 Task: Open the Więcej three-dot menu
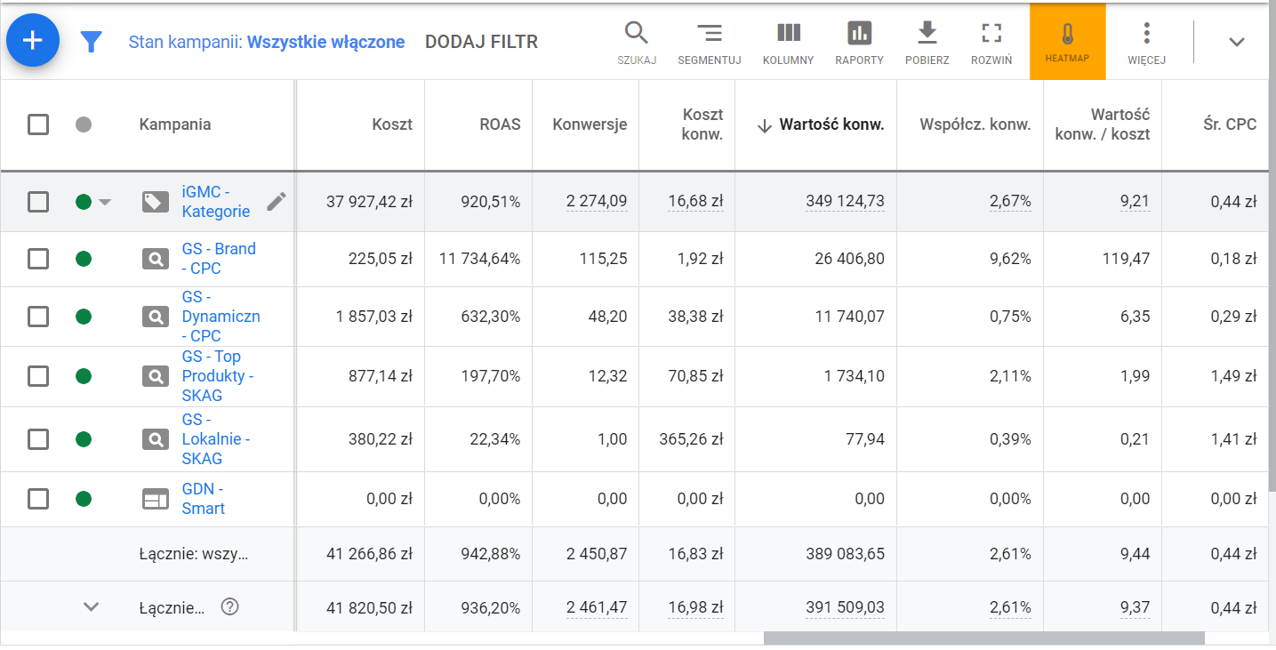[x=1146, y=42]
